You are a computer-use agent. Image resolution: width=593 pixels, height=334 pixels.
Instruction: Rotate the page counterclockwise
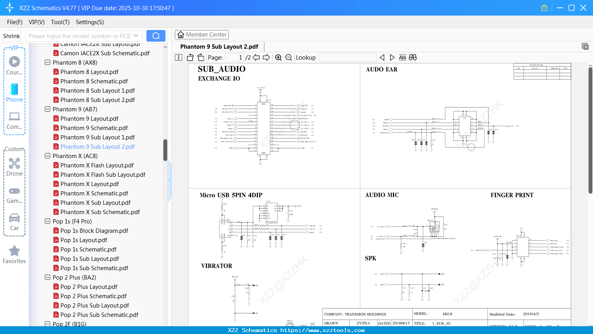(x=190, y=57)
